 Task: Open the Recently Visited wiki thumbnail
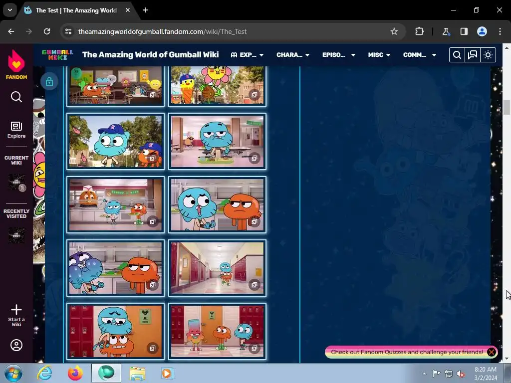click(x=16, y=235)
